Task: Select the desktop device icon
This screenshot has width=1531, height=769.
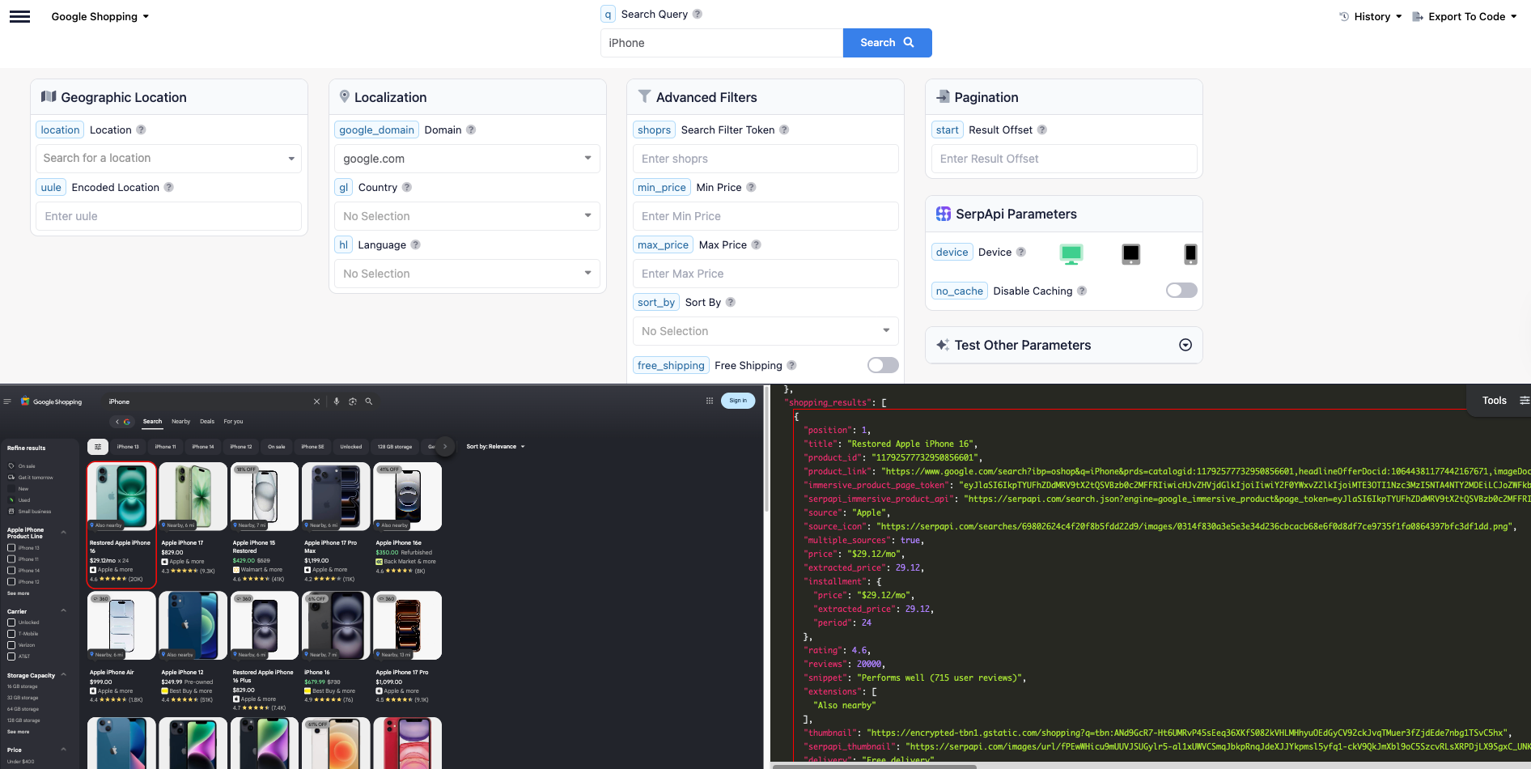Action: [x=1071, y=253]
